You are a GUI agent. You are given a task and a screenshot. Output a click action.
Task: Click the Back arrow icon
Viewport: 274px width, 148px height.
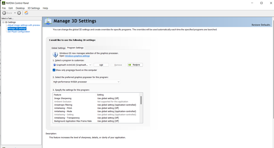tap(4, 13)
